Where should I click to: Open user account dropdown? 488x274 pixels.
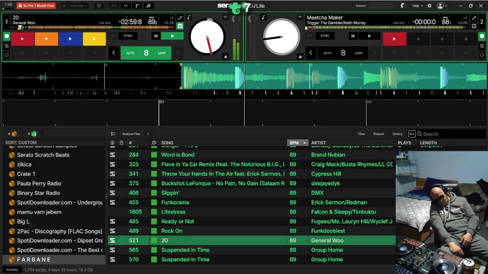(442, 6)
